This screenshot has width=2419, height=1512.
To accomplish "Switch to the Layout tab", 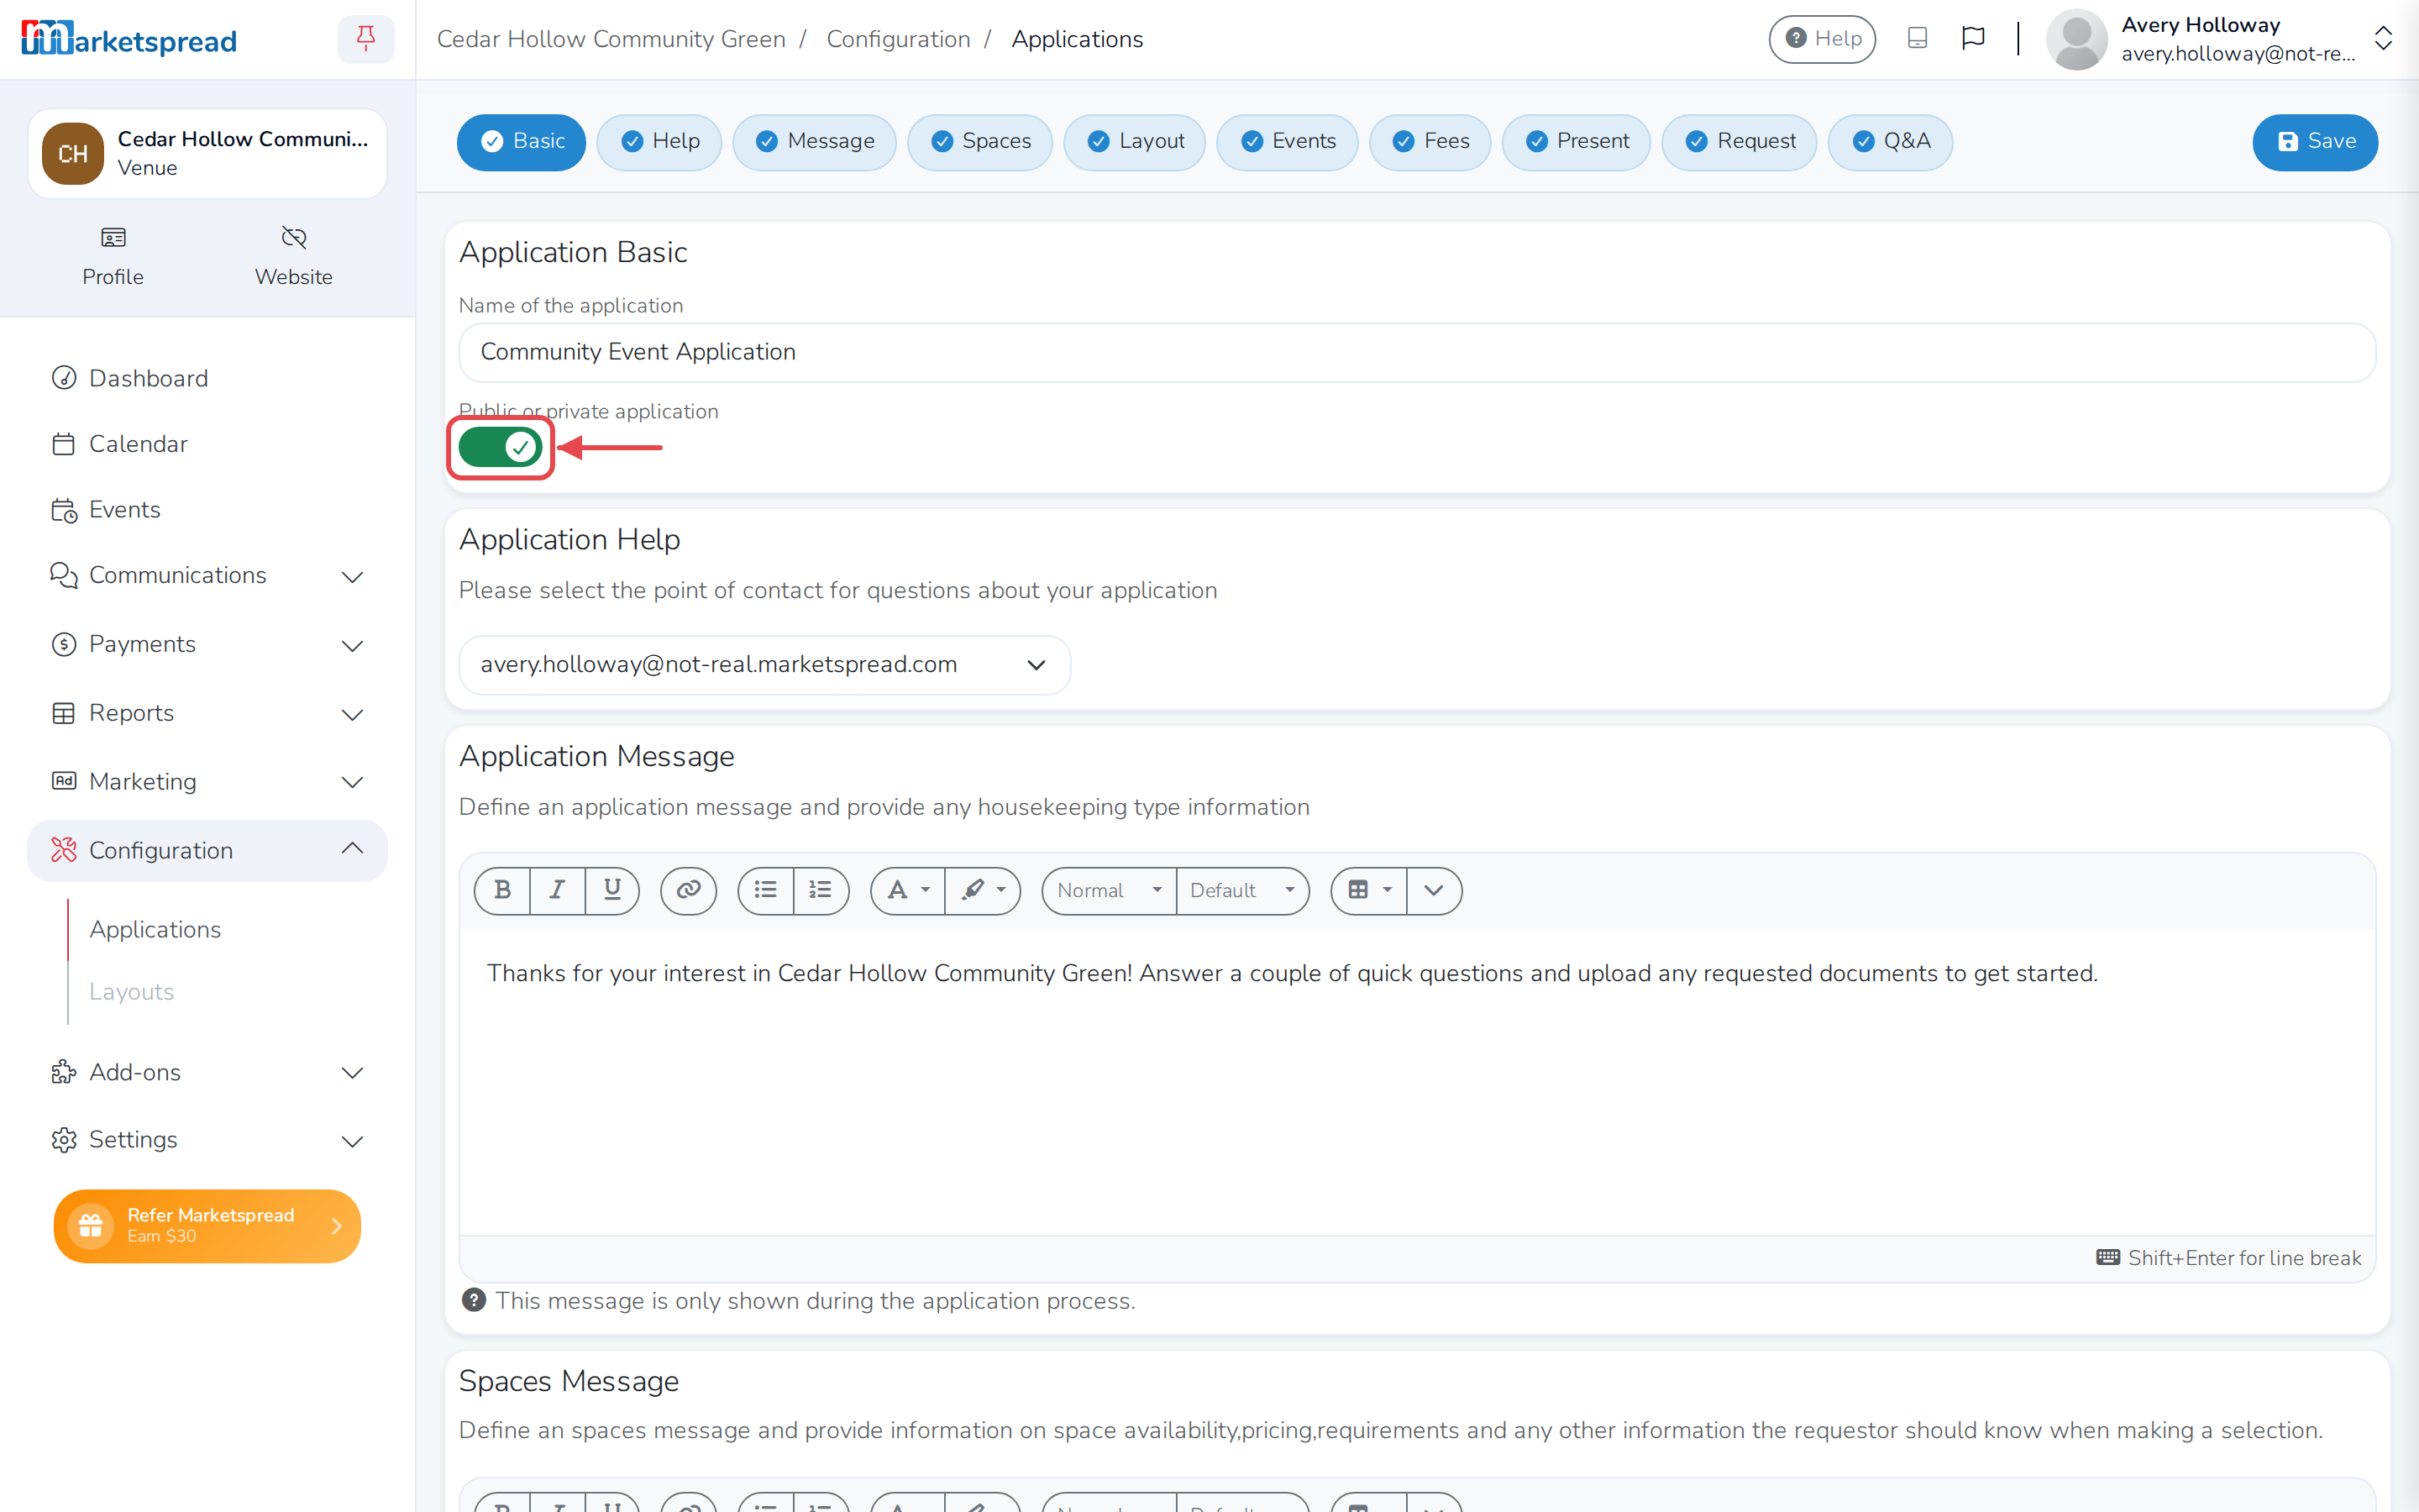I will pyautogui.click(x=1135, y=142).
